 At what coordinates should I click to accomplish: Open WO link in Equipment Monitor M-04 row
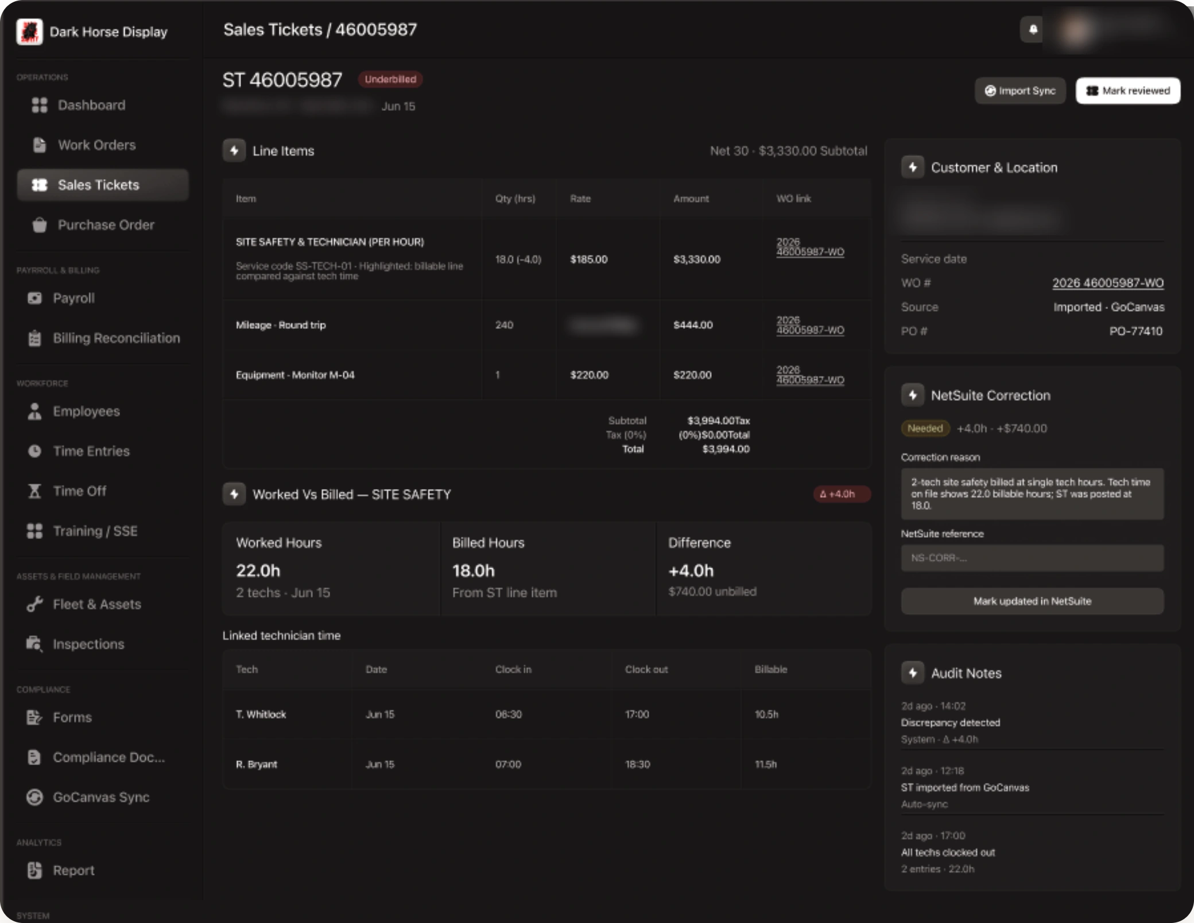(x=810, y=375)
